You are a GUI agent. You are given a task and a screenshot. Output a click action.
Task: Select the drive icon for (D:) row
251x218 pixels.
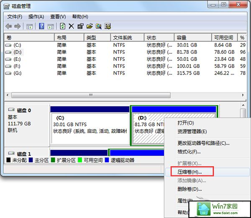click(8, 52)
